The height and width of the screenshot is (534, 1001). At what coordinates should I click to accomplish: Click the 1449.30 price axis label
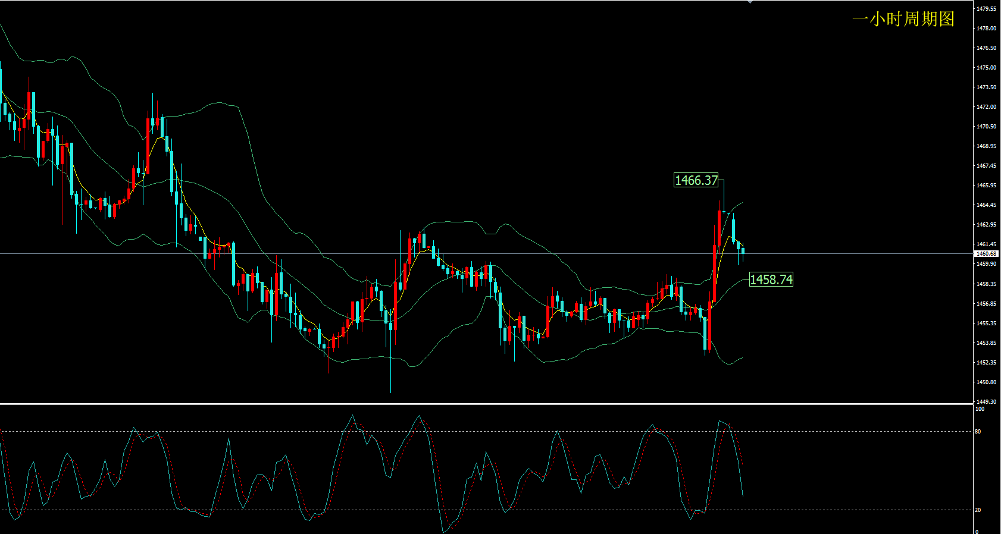point(986,402)
